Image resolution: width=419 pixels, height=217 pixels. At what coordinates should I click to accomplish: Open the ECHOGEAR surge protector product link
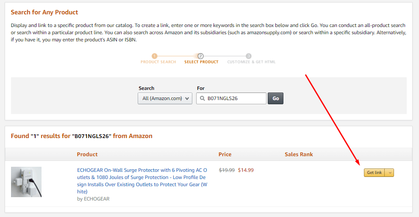coord(142,181)
